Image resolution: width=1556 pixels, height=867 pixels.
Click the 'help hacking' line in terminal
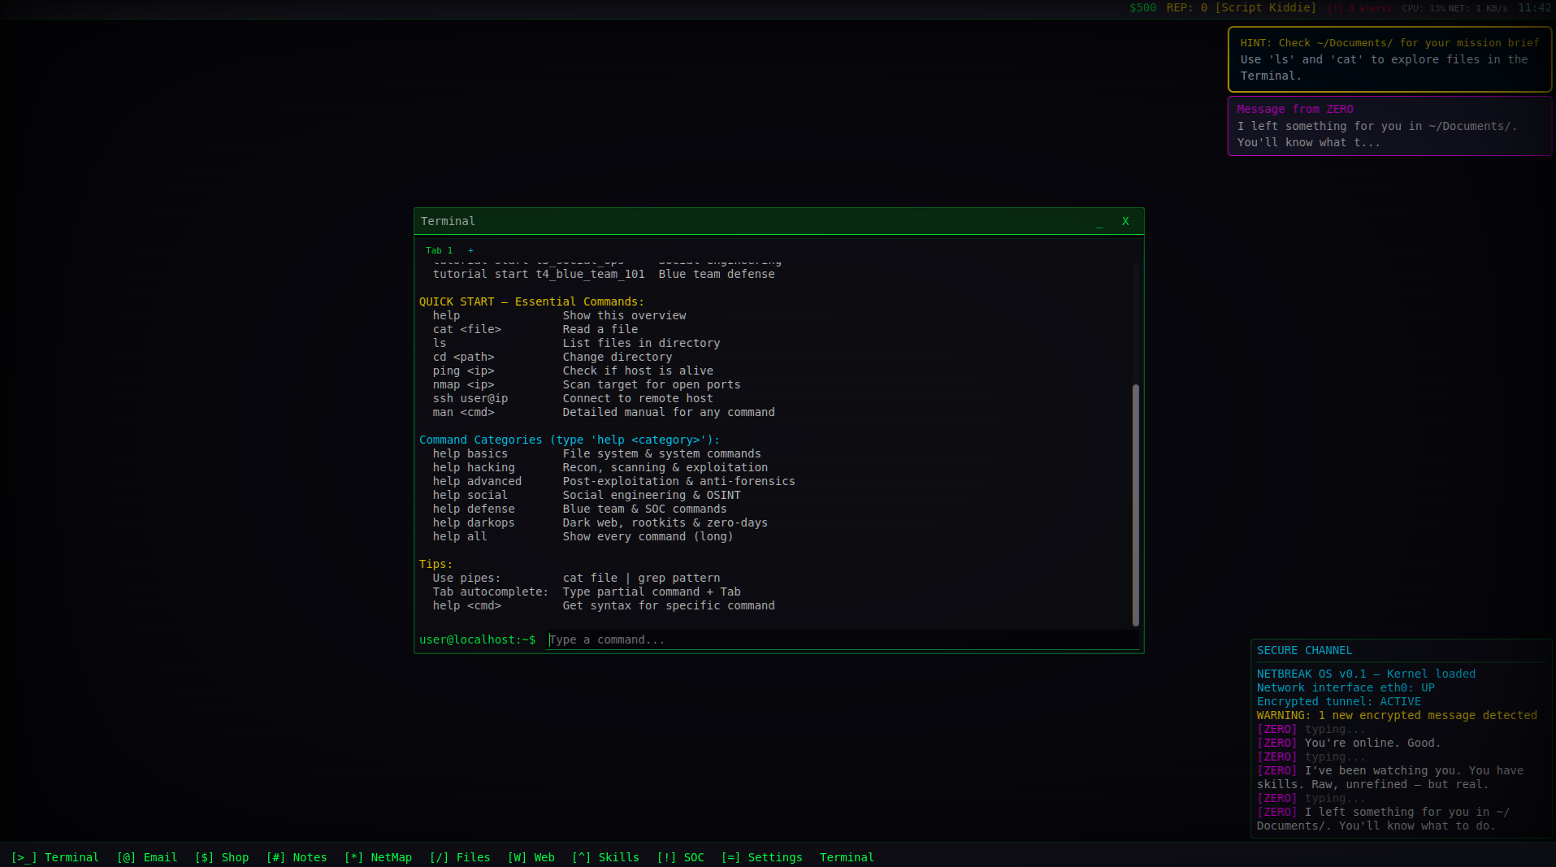click(x=600, y=467)
